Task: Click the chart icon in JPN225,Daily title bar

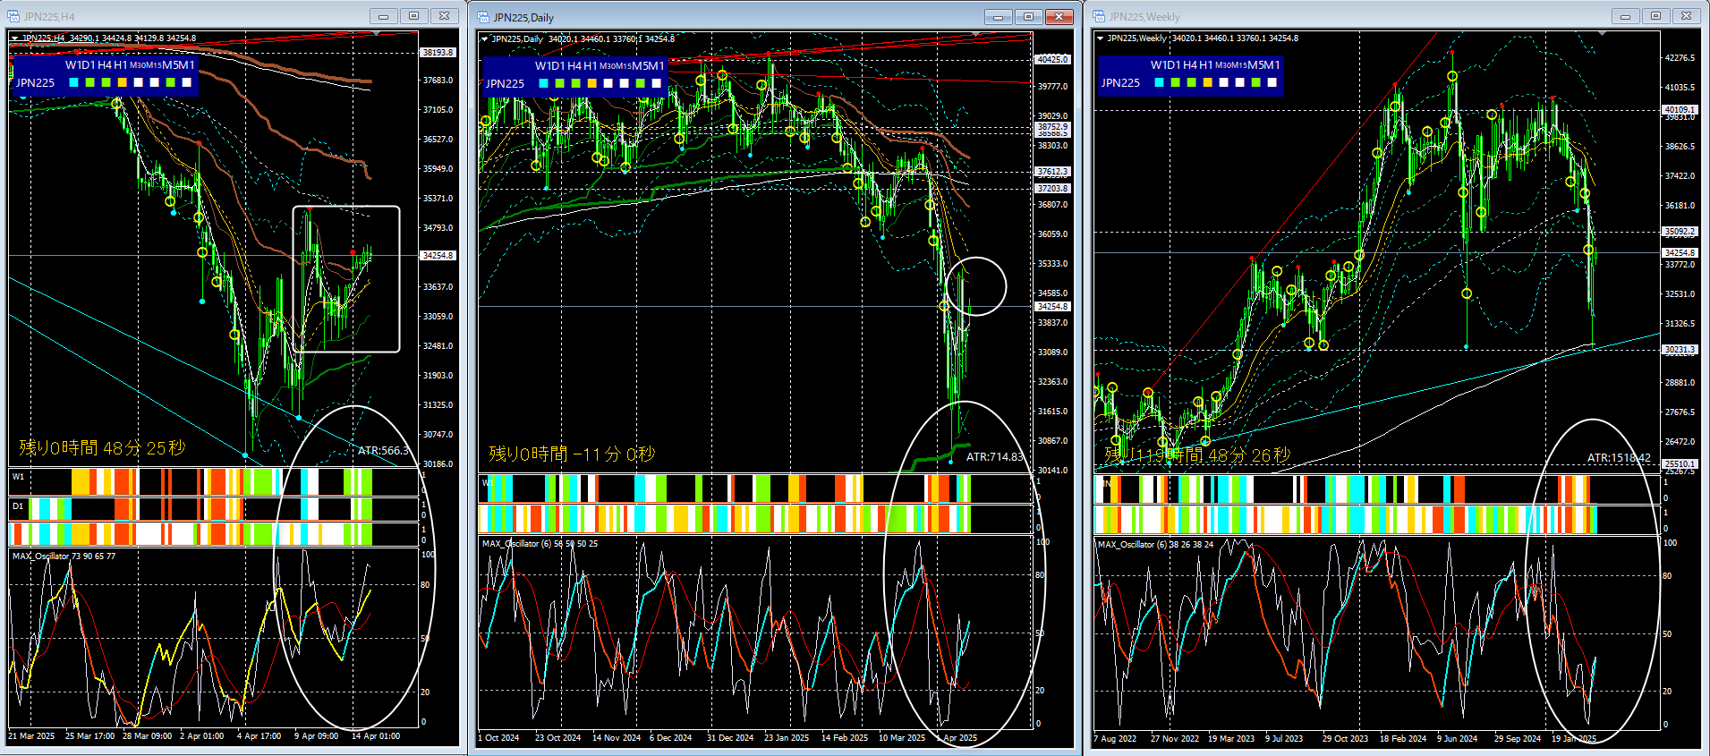Action: [x=483, y=17]
